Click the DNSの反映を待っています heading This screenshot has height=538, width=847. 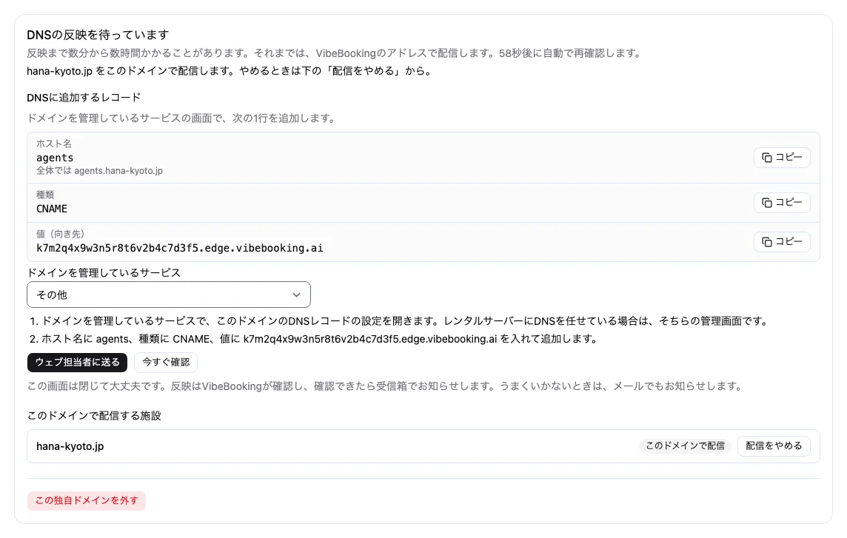[x=98, y=35]
